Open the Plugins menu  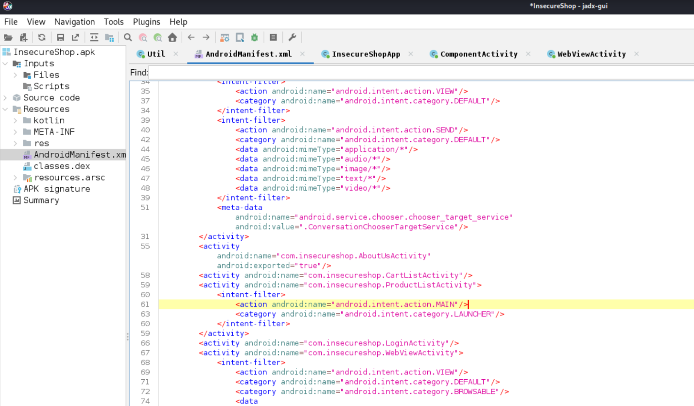point(146,22)
